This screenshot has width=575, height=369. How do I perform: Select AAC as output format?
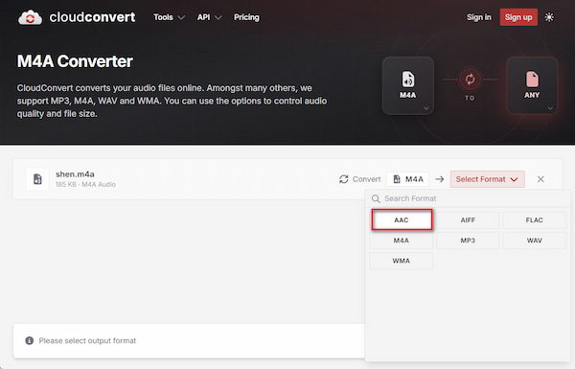click(x=402, y=219)
